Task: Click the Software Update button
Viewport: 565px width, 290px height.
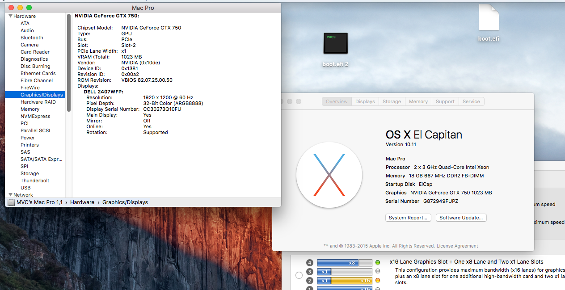Action: [461, 218]
